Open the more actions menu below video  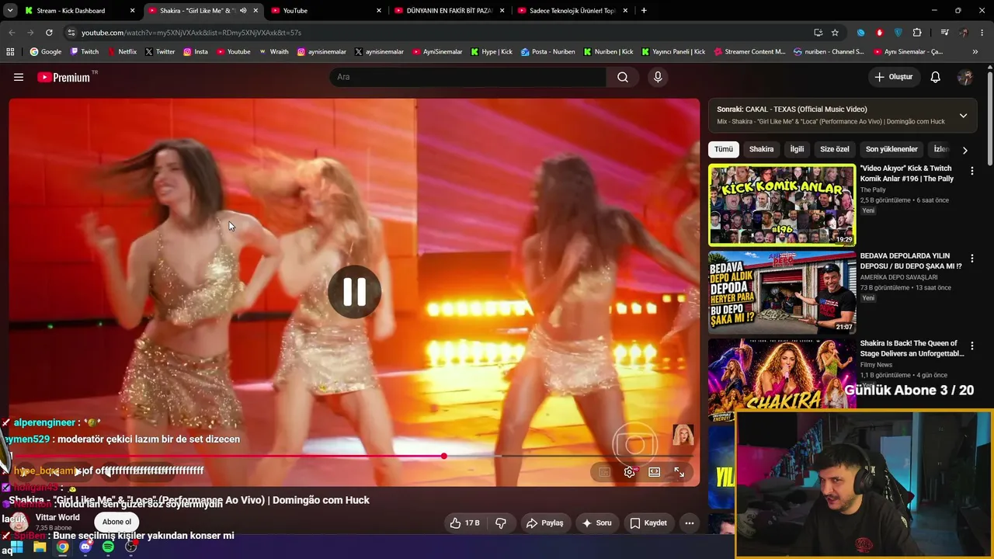pyautogui.click(x=689, y=523)
